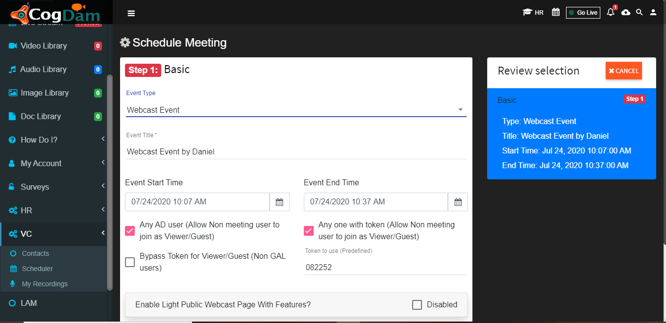The image size is (666, 323).
Task: Enable Bypass Token for Viewer/Guest checkbox
Action: point(130,262)
